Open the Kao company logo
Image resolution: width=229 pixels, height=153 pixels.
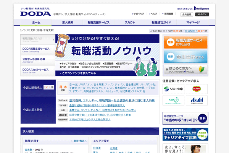coord(173,101)
